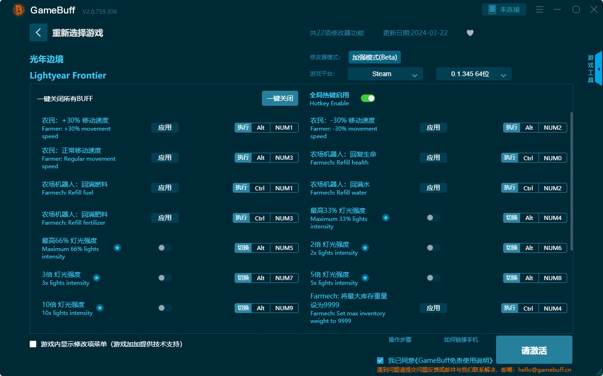Image resolution: width=603 pixels, height=376 pixels.
Task: Toggle the Maximum 33% lights intensity switch
Action: point(433,217)
